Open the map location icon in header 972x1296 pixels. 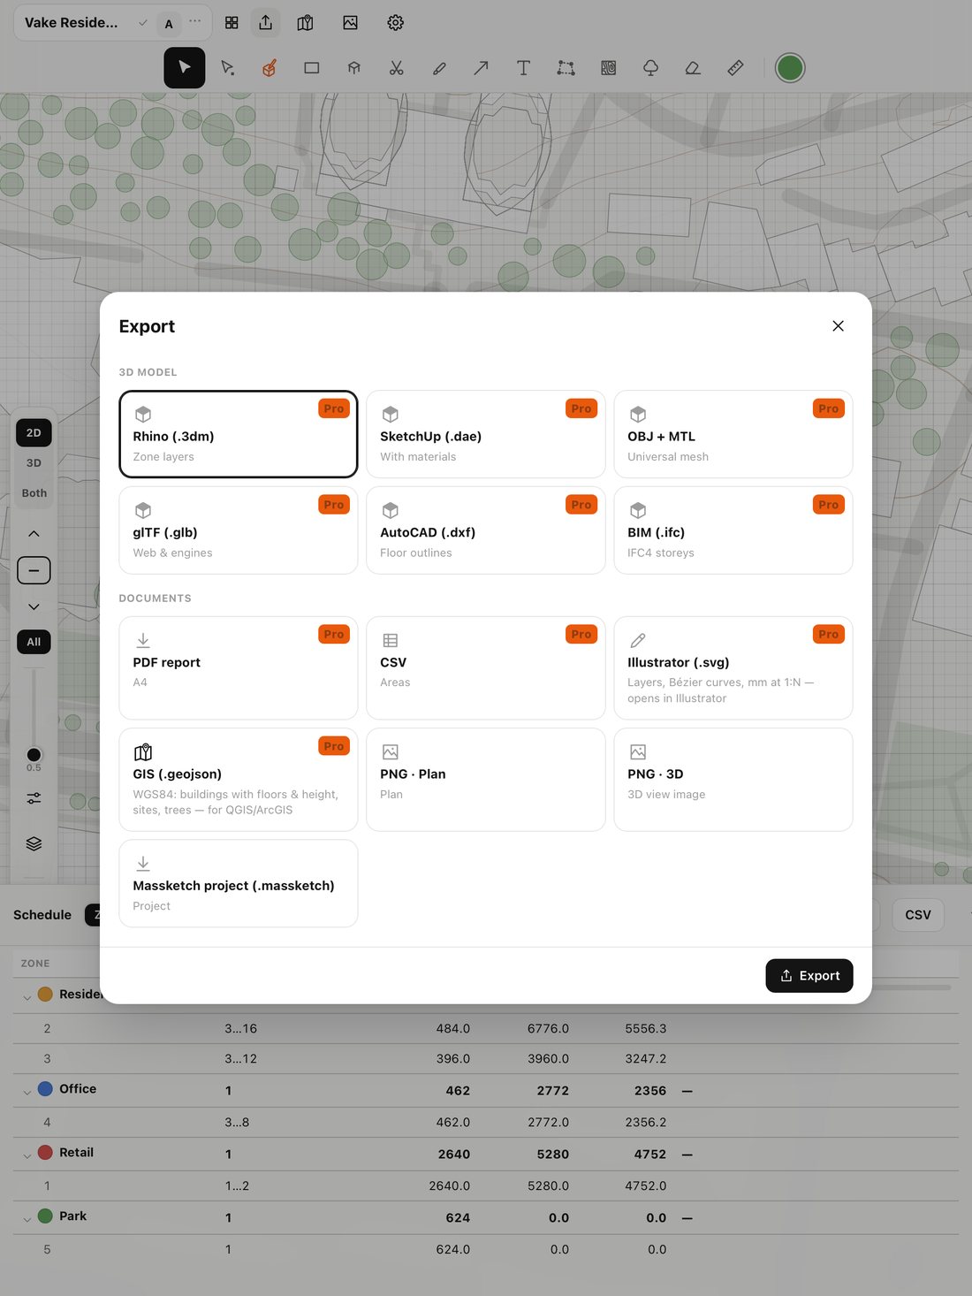[x=305, y=23]
